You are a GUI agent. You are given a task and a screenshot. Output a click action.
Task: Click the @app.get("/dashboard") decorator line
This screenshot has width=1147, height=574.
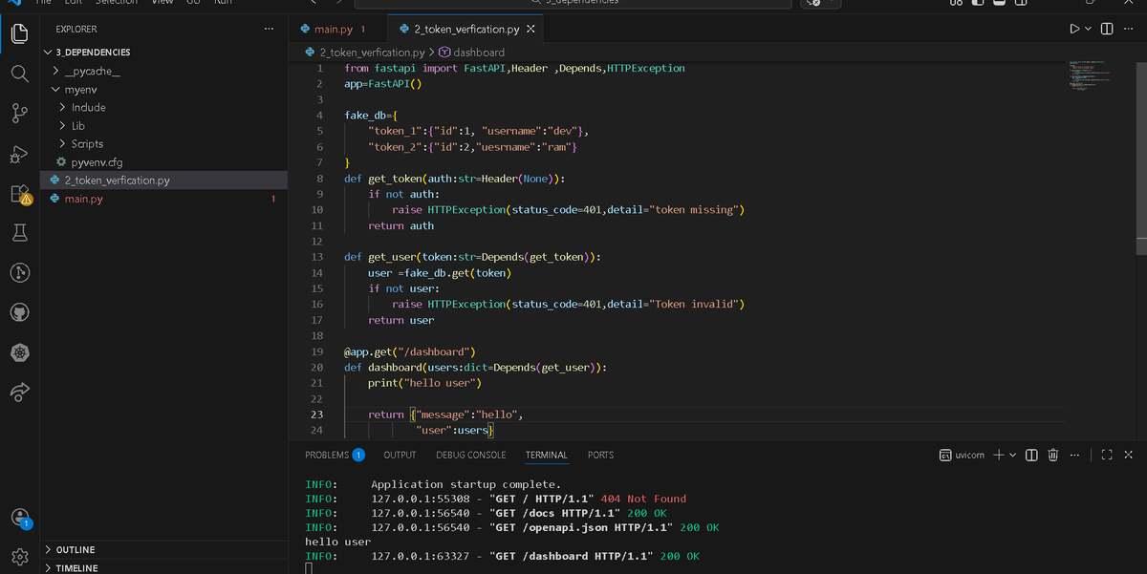click(410, 351)
